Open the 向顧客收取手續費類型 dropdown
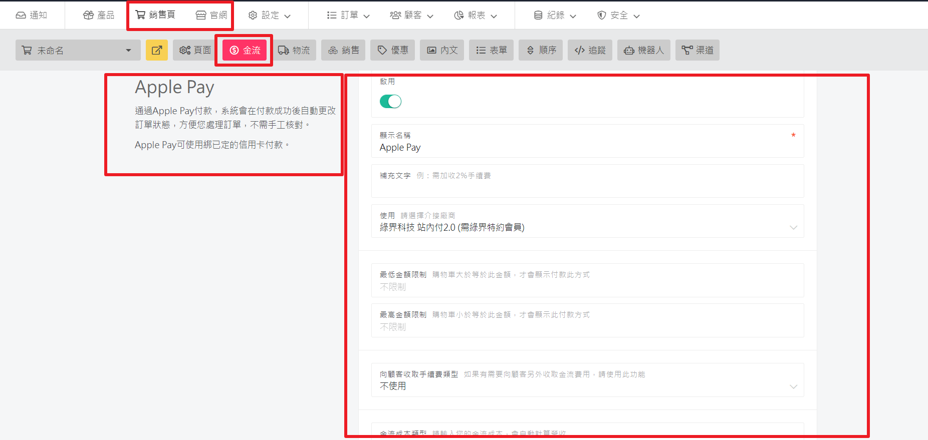Screen dimensions: 928x440 tap(587, 380)
